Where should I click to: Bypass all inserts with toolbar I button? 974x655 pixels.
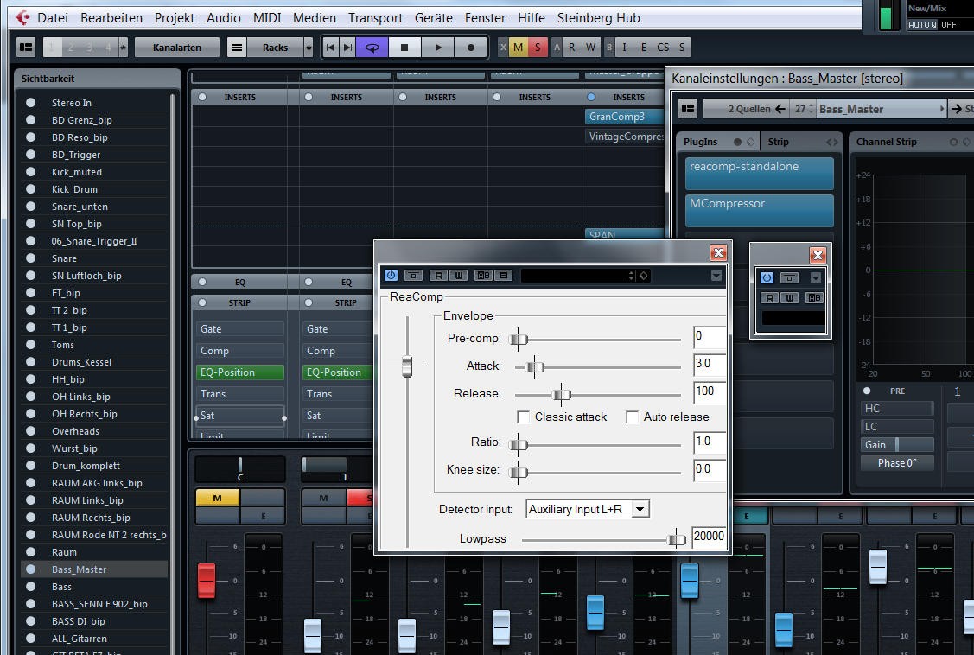[624, 48]
